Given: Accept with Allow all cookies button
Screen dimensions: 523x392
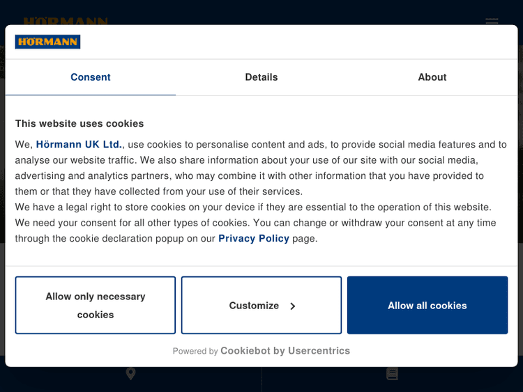Looking at the screenshot, I should coord(427,306).
